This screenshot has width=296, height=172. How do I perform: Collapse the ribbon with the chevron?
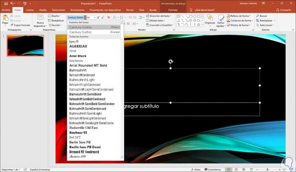[293, 30]
